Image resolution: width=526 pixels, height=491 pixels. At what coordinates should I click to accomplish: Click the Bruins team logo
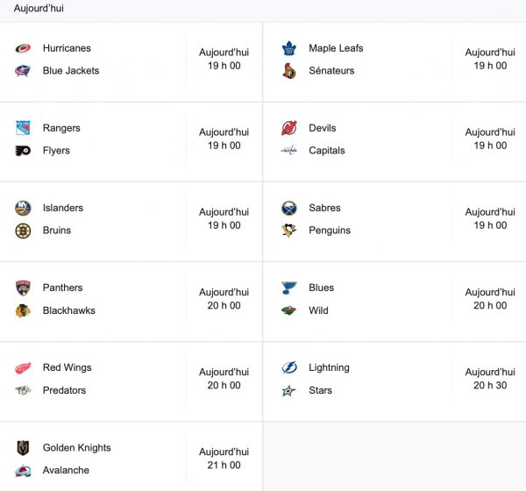(23, 231)
